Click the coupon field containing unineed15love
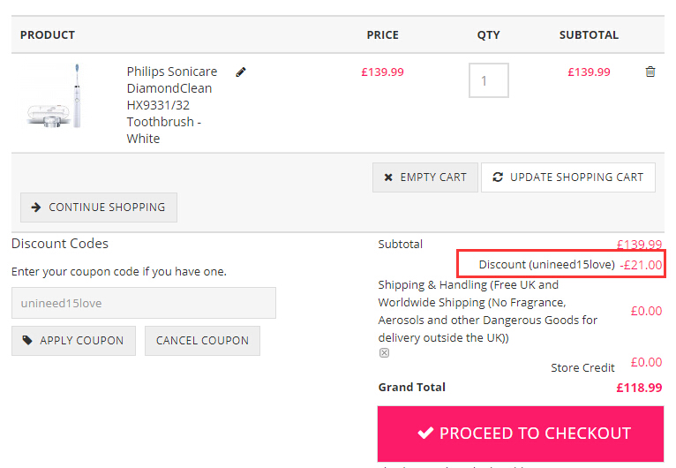The height and width of the screenshot is (468, 676). pyautogui.click(x=144, y=303)
